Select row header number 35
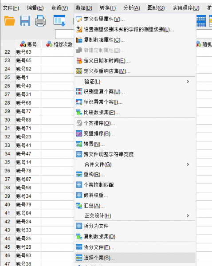Viewport: 212px width, 266px height. click(7, 162)
